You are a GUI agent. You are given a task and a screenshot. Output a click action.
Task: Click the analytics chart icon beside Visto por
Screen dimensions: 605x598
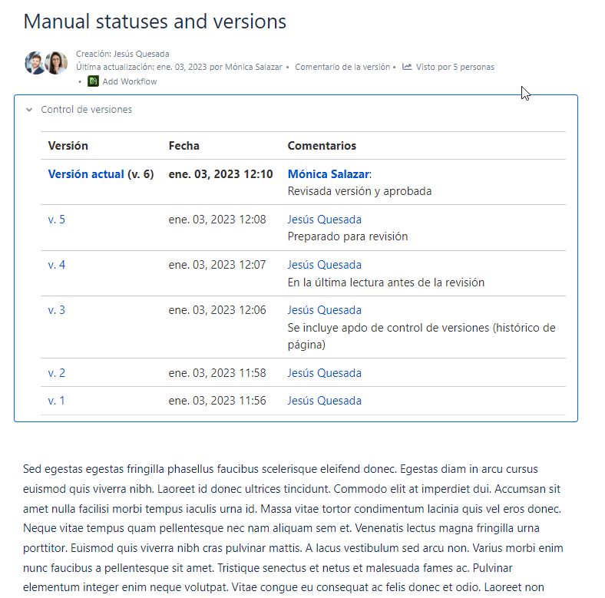click(407, 67)
